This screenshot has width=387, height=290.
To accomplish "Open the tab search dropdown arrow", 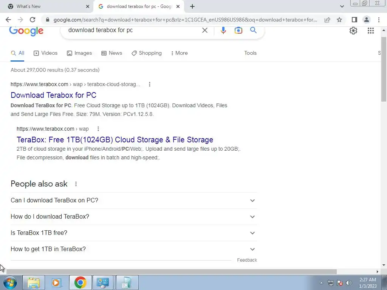I will [x=342, y=6].
